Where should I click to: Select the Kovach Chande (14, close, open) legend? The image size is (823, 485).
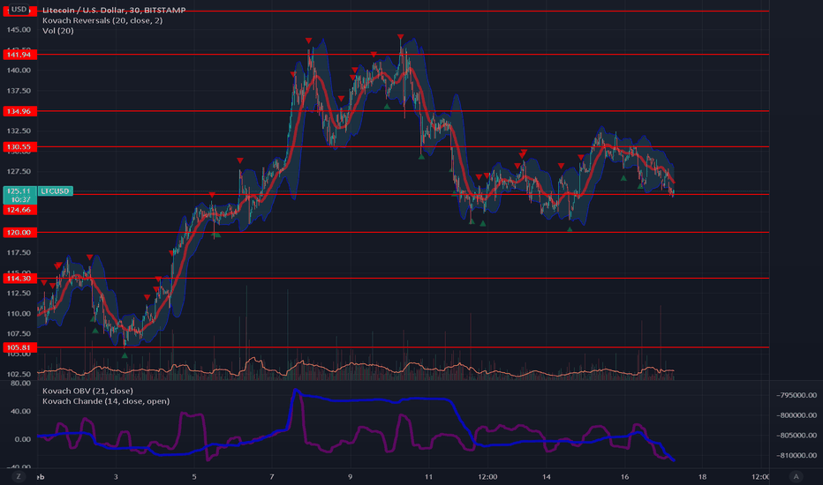(x=106, y=401)
